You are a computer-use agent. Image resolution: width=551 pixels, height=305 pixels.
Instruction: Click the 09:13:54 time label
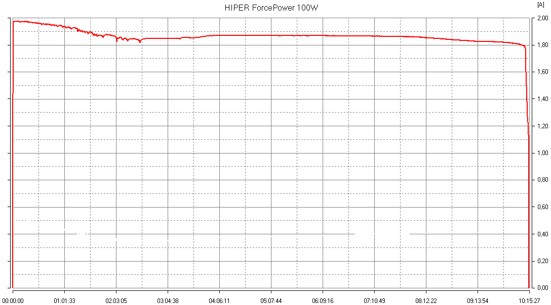point(478,301)
